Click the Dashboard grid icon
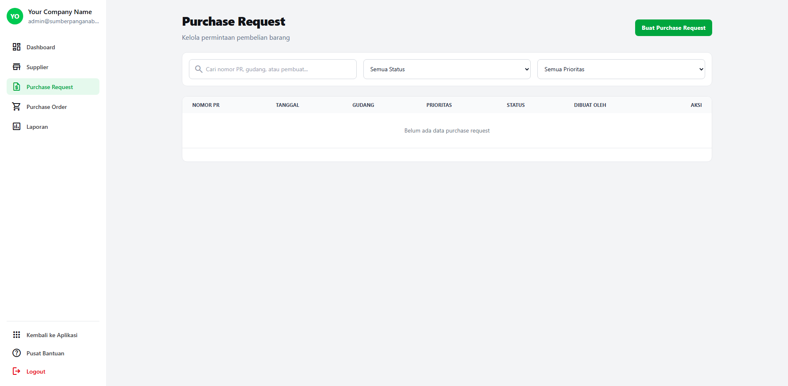This screenshot has width=788, height=386. pyautogui.click(x=17, y=47)
